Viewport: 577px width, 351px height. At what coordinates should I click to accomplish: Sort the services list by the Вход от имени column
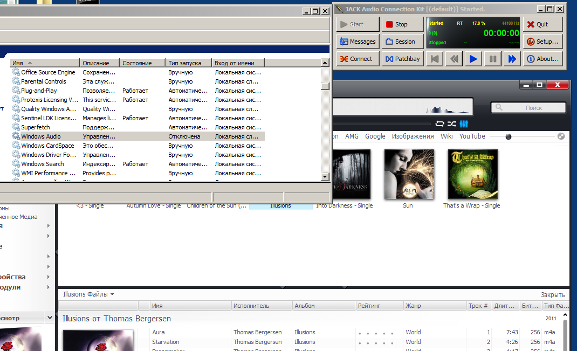tap(238, 63)
